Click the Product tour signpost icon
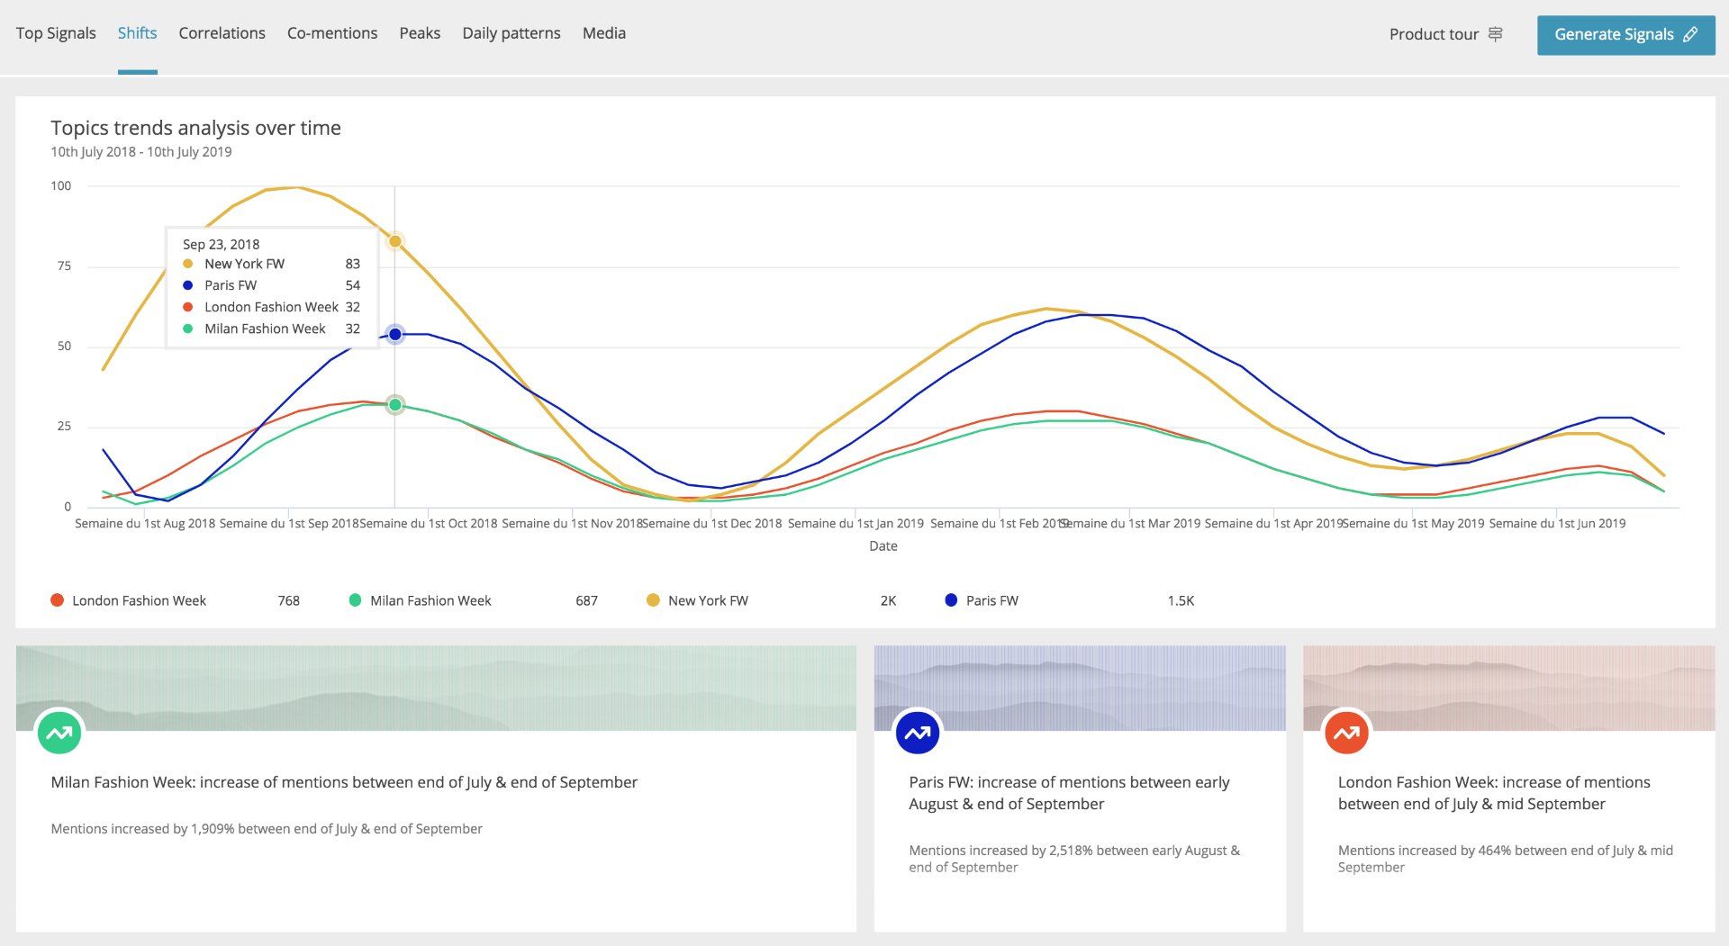 [1495, 34]
